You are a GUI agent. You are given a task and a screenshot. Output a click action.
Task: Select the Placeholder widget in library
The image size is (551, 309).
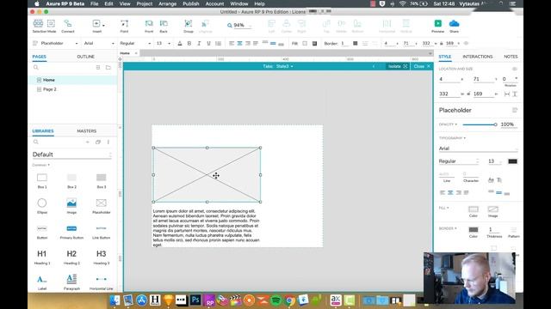pos(102,205)
